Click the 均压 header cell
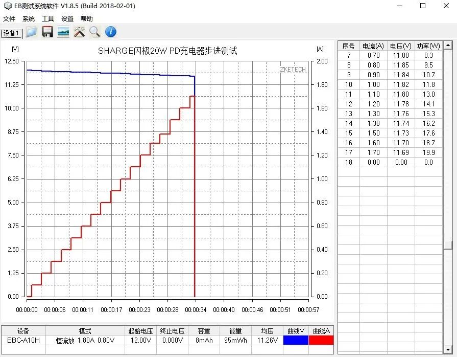This screenshot has height=357, width=457. (267, 331)
